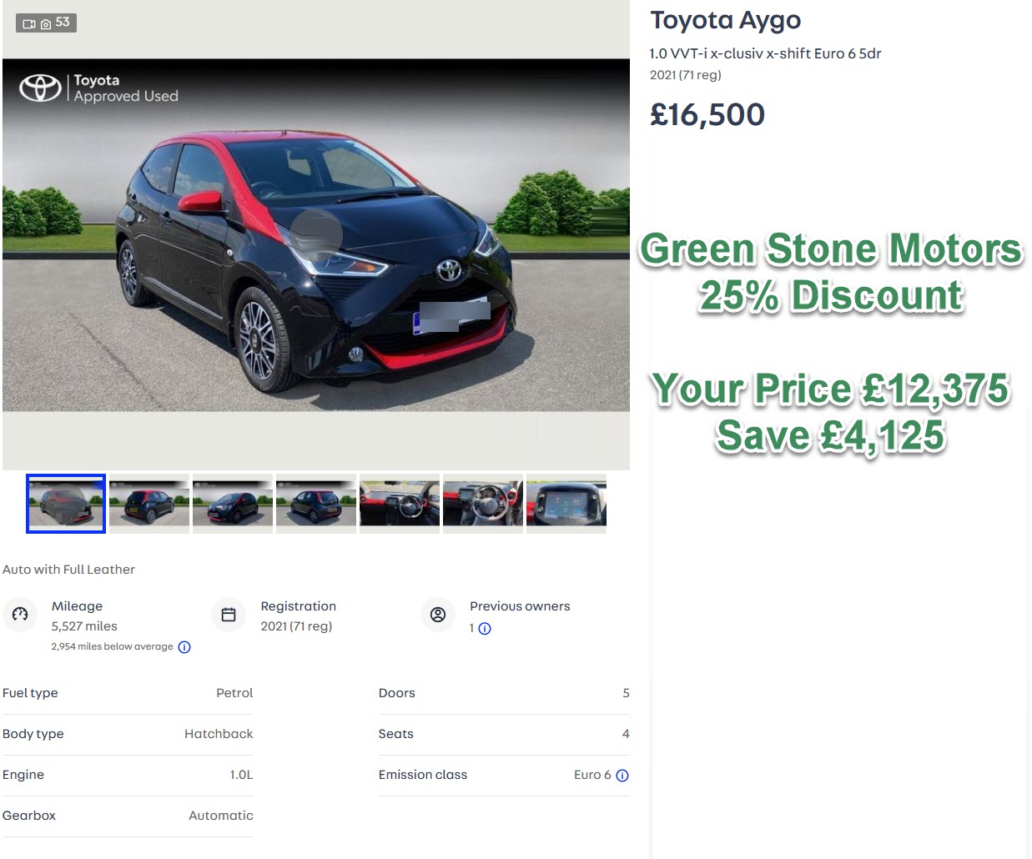Click the Previous owners person icon
The image size is (1032, 859).
(438, 615)
